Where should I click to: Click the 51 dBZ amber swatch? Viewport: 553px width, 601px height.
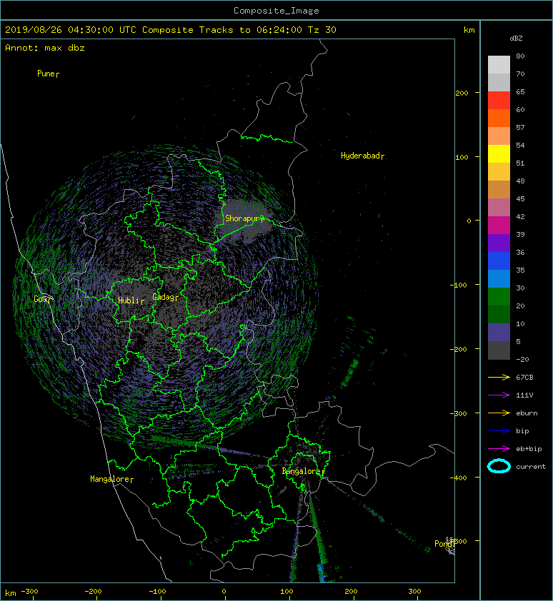click(499, 171)
